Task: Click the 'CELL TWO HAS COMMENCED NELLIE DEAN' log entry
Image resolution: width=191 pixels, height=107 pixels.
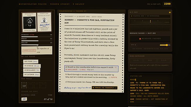Action: tap(150, 95)
